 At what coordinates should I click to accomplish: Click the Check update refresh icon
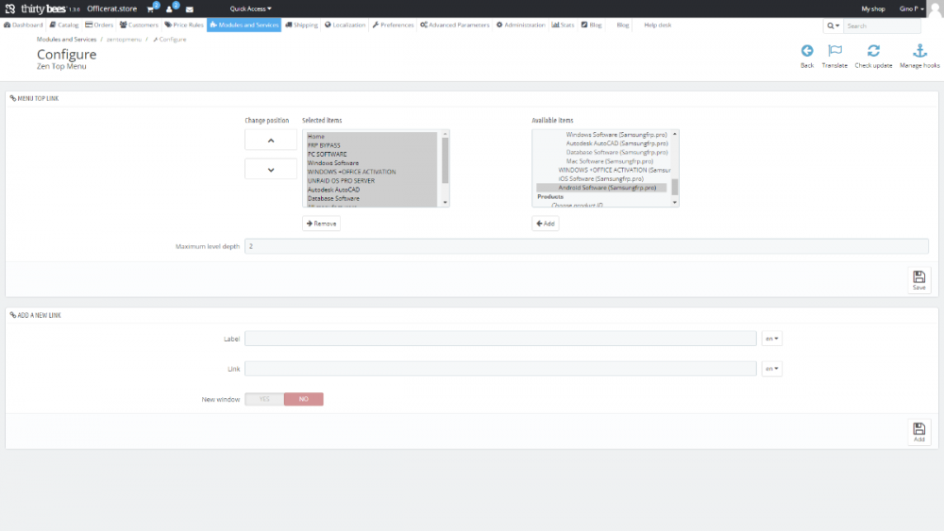click(873, 52)
